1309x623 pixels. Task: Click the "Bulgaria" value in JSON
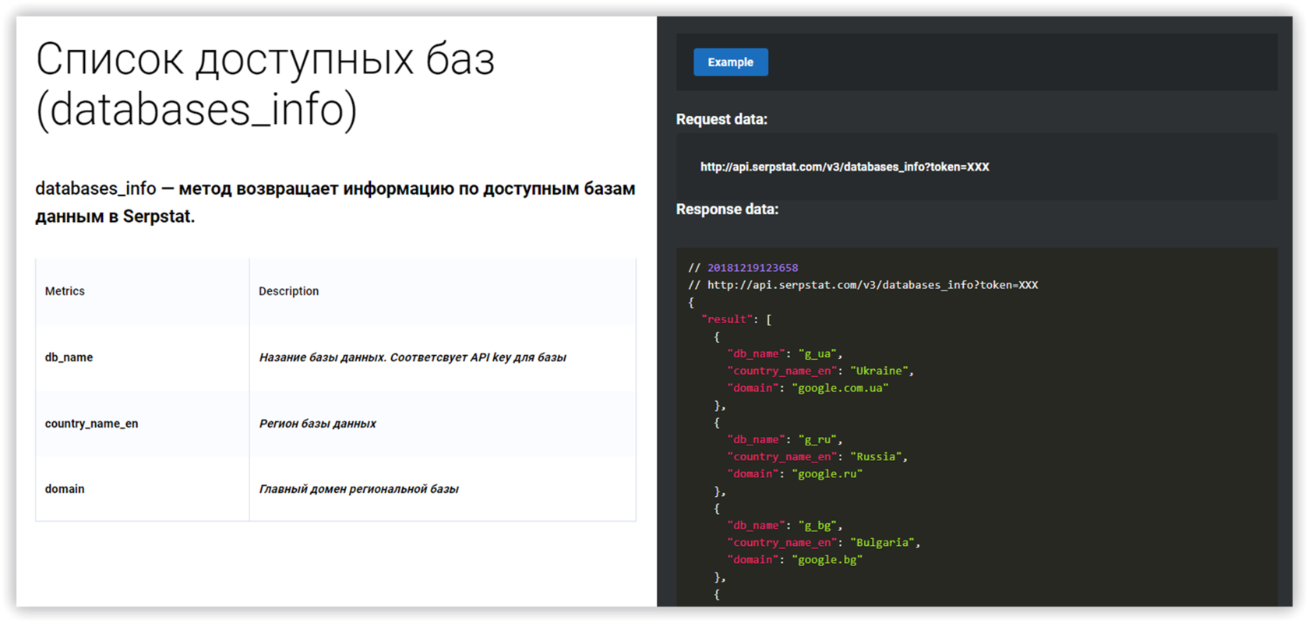point(882,543)
